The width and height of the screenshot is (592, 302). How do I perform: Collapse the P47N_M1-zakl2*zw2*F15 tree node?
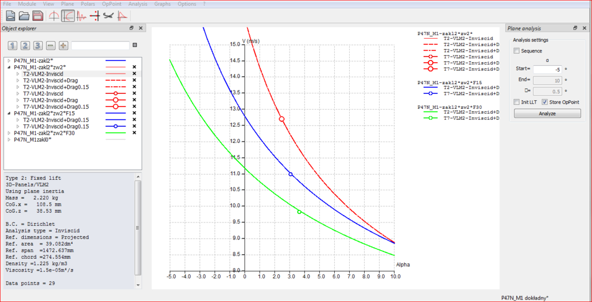point(8,114)
